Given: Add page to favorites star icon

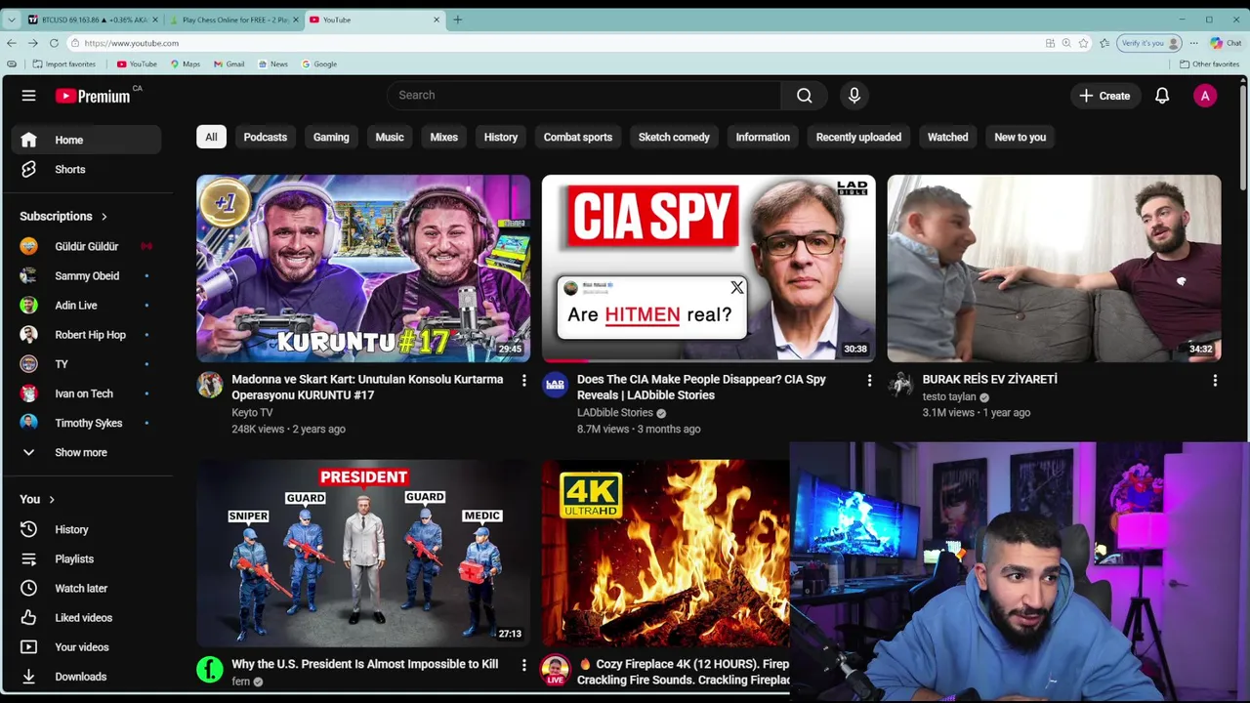Looking at the screenshot, I should pos(1083,43).
